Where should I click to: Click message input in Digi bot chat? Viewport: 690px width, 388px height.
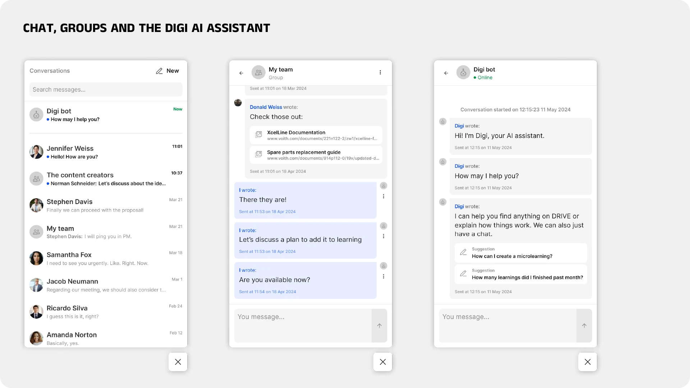(508, 325)
